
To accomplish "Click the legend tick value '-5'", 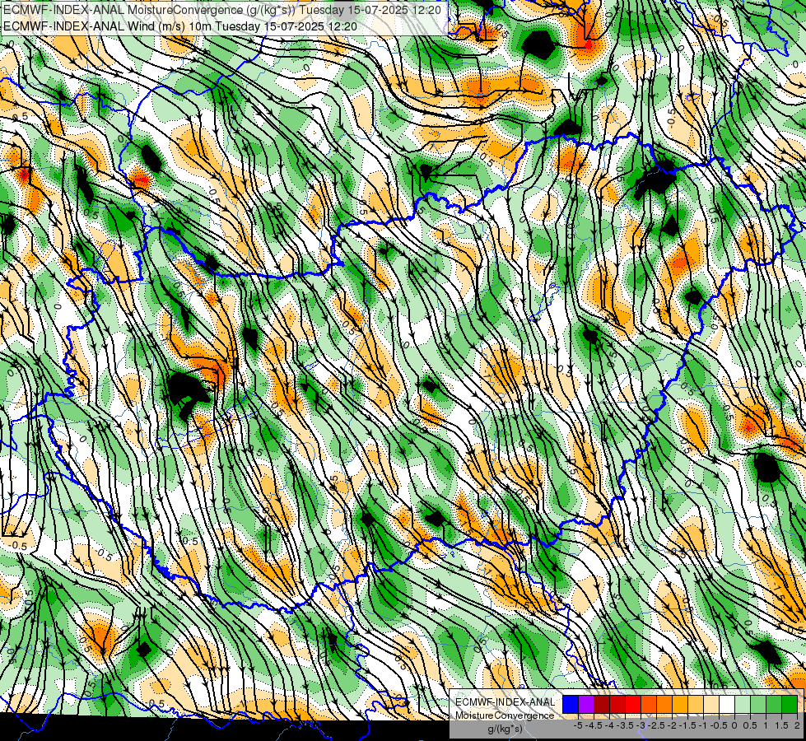I will tap(578, 725).
